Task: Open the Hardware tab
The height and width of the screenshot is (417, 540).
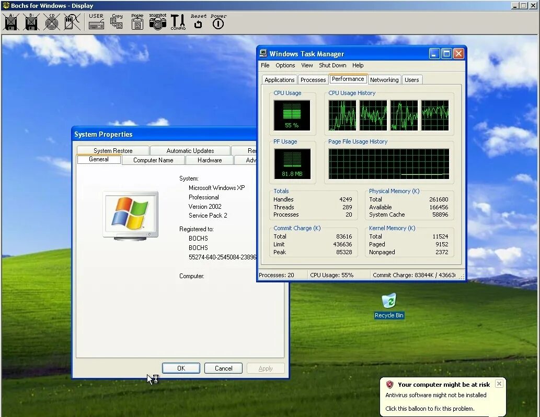Action: point(210,160)
